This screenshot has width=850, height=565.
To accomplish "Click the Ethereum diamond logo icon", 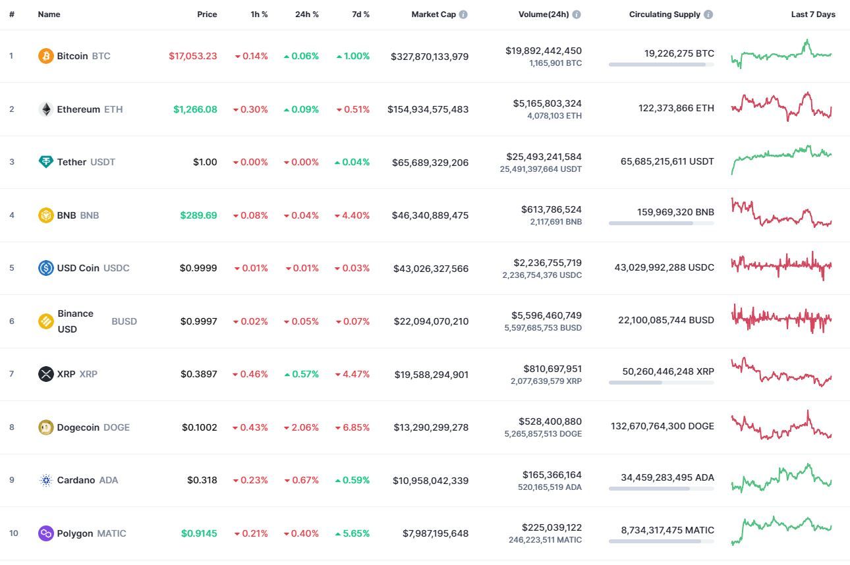I will [45, 109].
